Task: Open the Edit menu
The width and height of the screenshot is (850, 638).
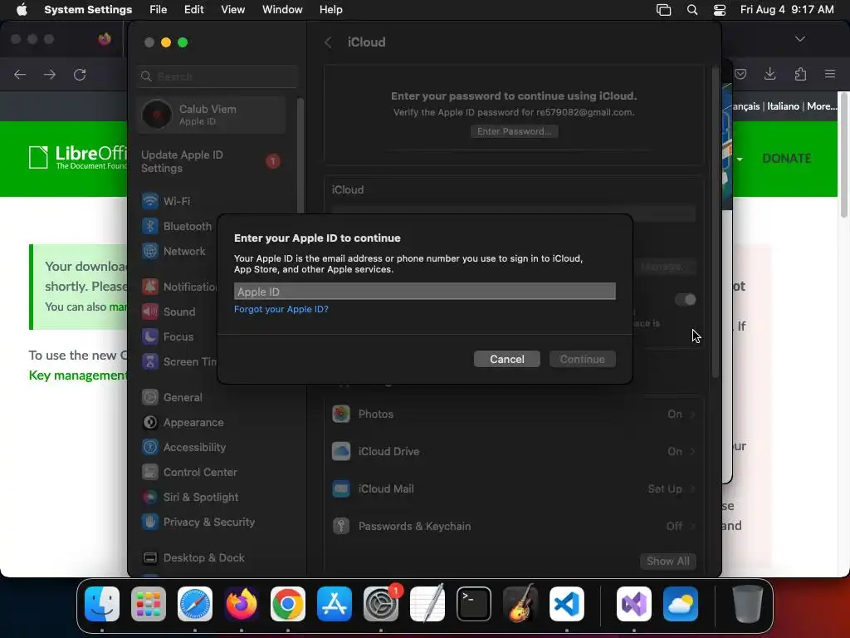Action: coord(193,10)
